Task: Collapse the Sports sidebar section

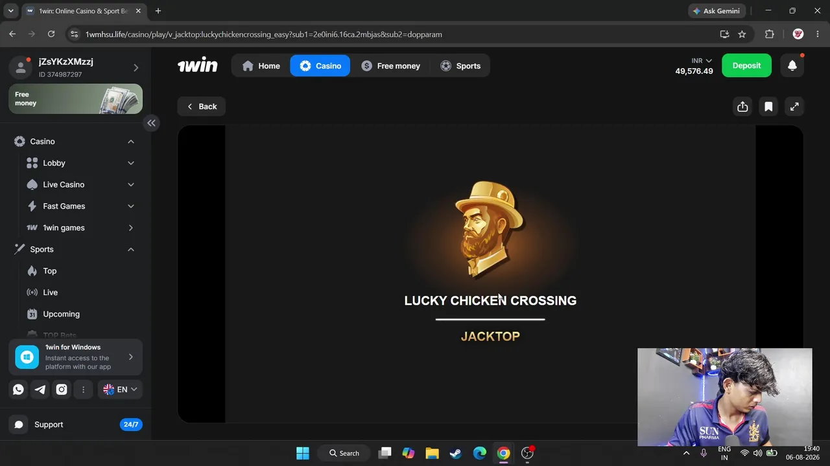Action: click(x=131, y=249)
